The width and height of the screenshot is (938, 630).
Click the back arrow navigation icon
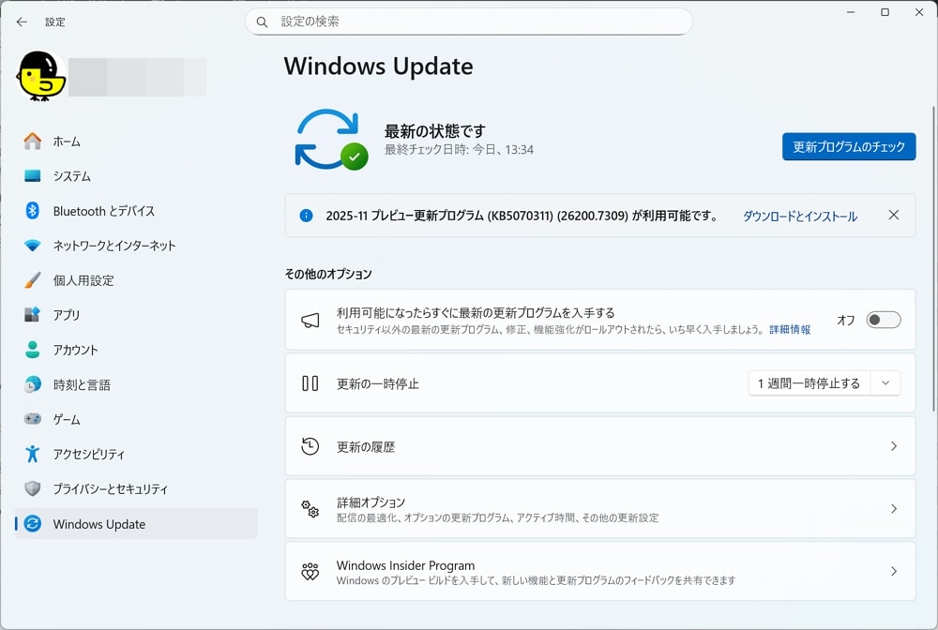[x=22, y=21]
